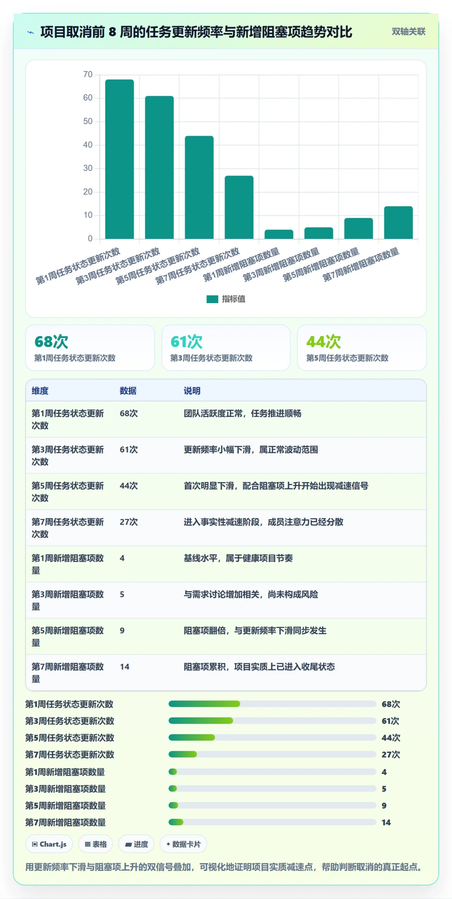
Task: Click the 第3周新增阻塞项数量 chart bar
Action: [319, 233]
